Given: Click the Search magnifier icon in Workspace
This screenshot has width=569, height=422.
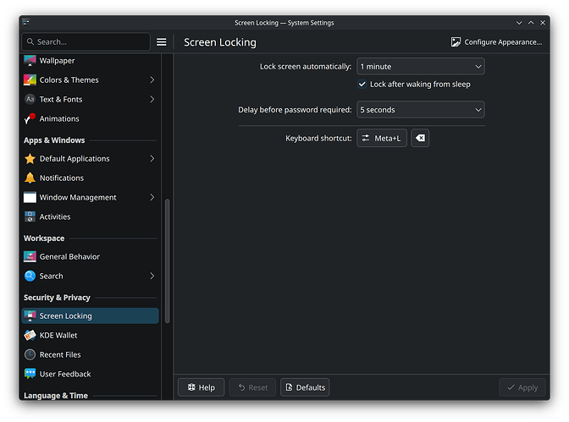Looking at the screenshot, I should [30, 276].
